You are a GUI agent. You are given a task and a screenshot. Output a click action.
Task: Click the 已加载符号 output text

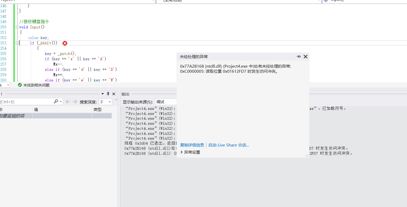334,108
